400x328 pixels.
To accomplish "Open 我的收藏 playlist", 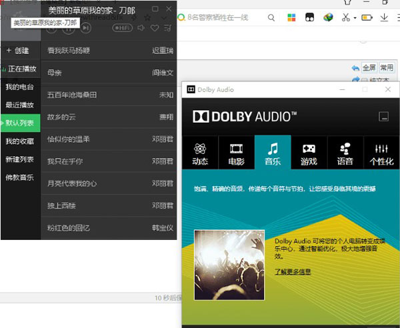I will [x=19, y=141].
